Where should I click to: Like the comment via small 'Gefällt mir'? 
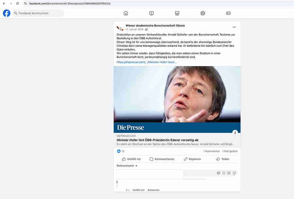[x=139, y=190]
